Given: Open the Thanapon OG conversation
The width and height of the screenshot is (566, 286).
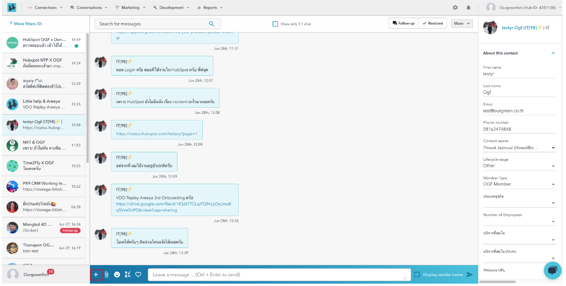Looking at the screenshot, I should (x=43, y=248).
